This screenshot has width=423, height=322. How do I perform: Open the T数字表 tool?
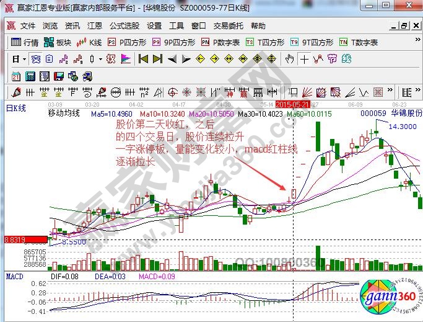(x=358, y=43)
